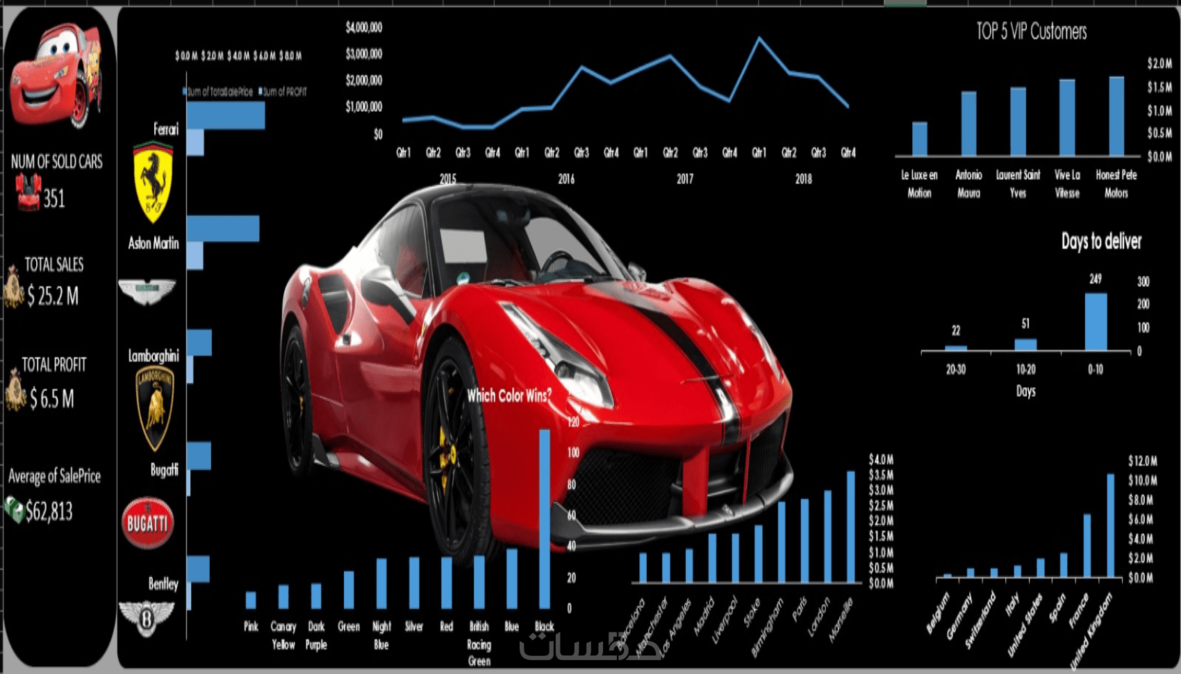Click the "$4,000,000" line chart axis label
The height and width of the screenshot is (674, 1181).
coord(364,28)
